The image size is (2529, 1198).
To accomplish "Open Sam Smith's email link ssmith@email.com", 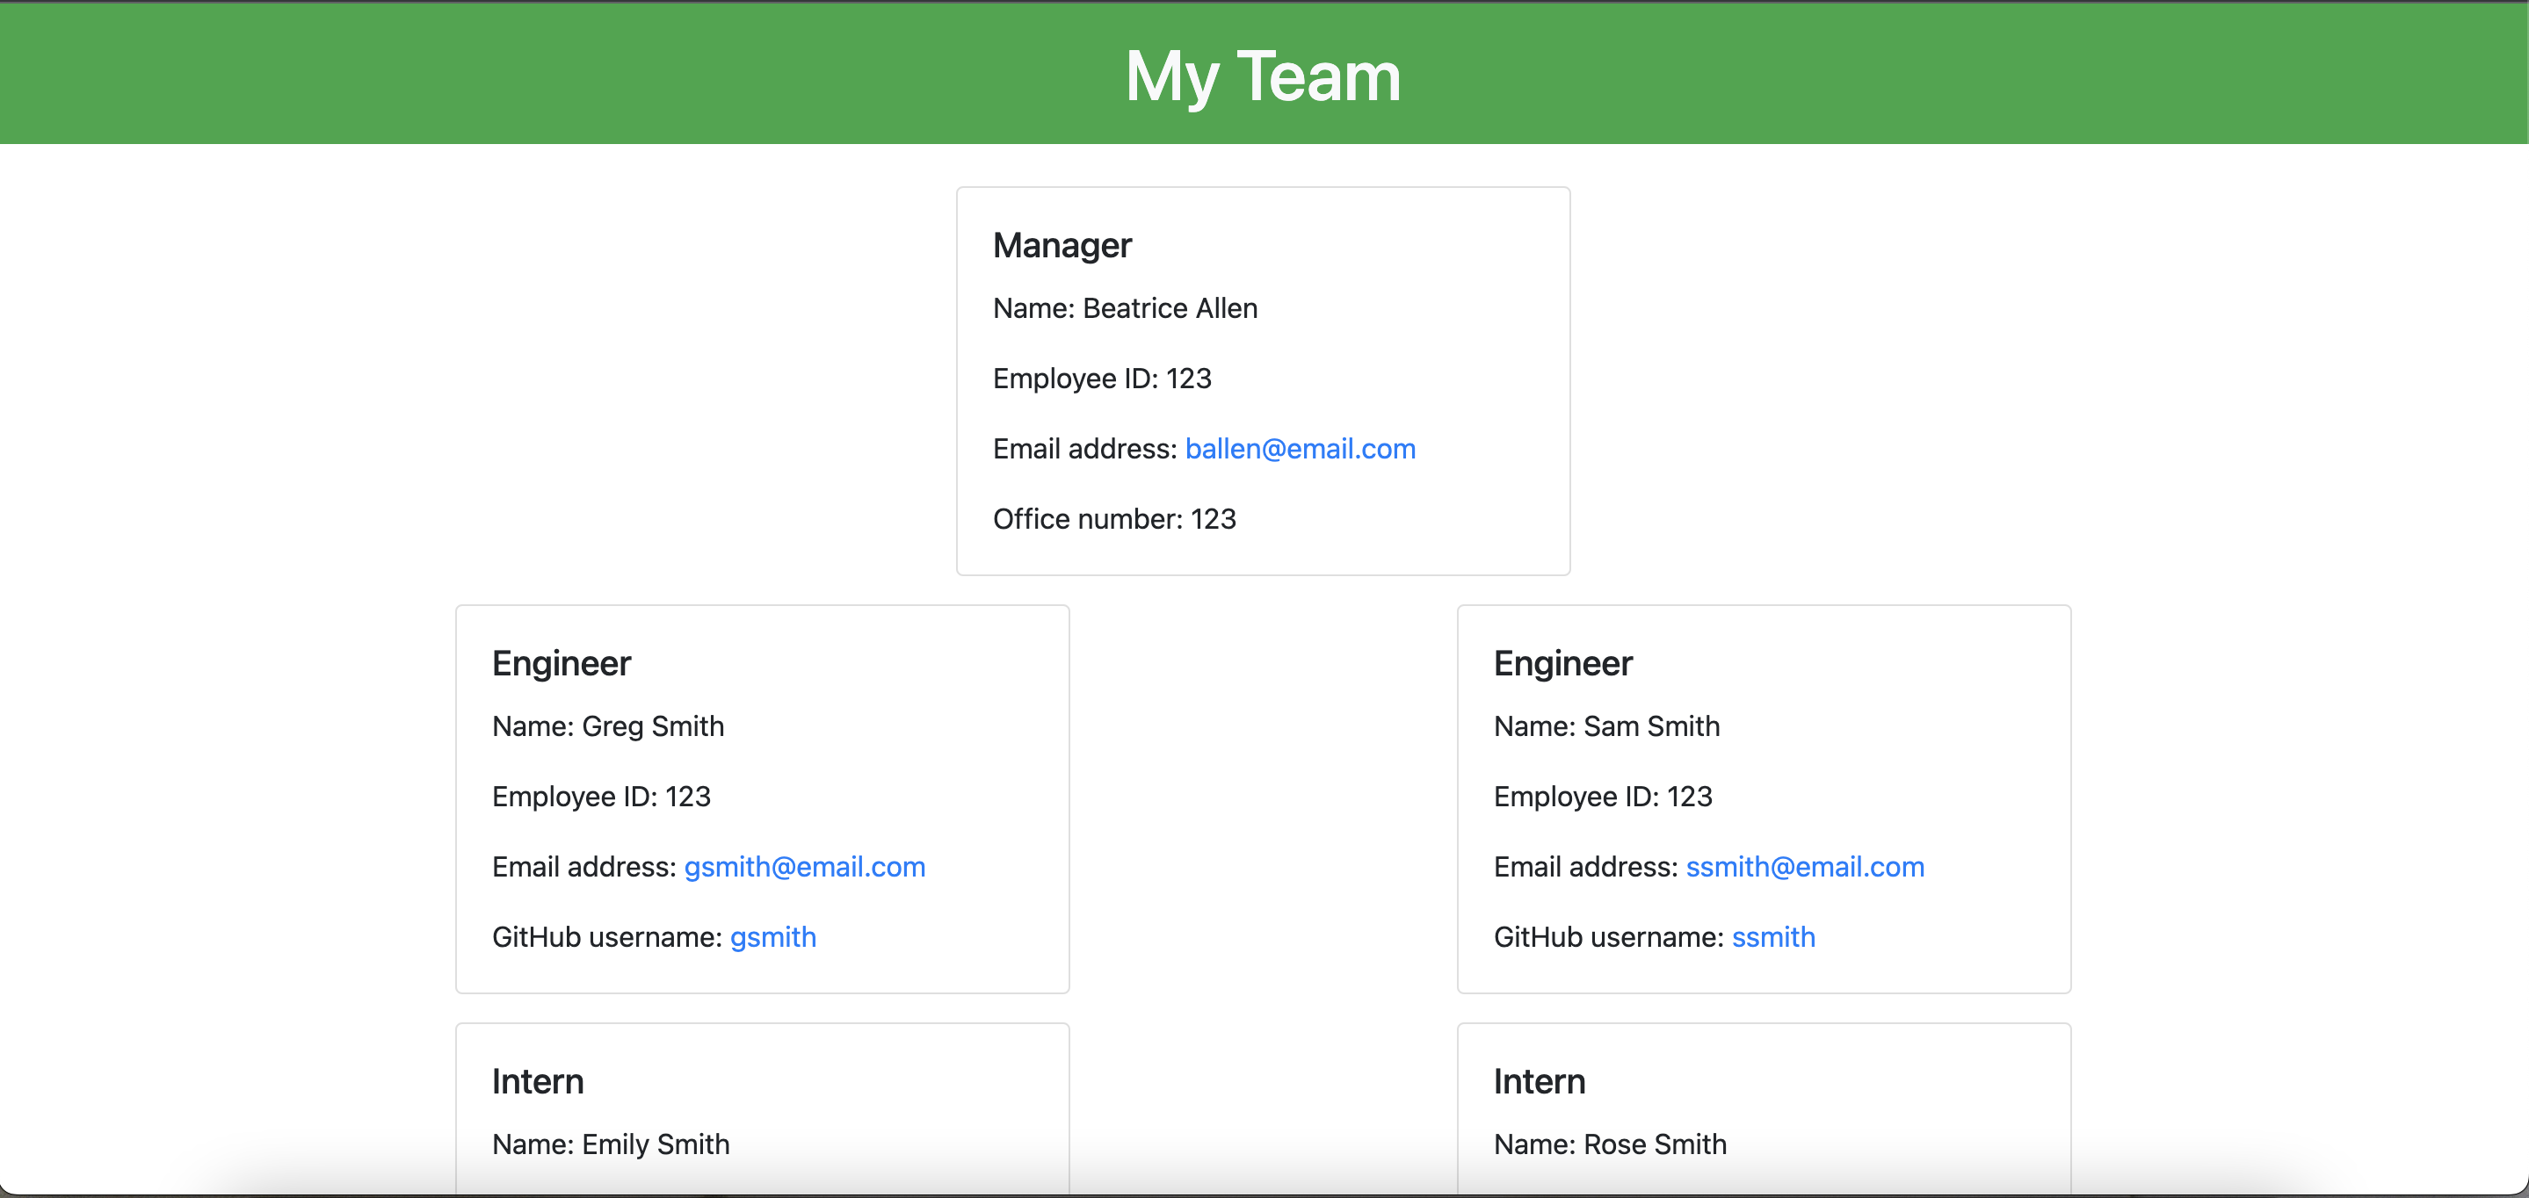I will coord(1804,866).
